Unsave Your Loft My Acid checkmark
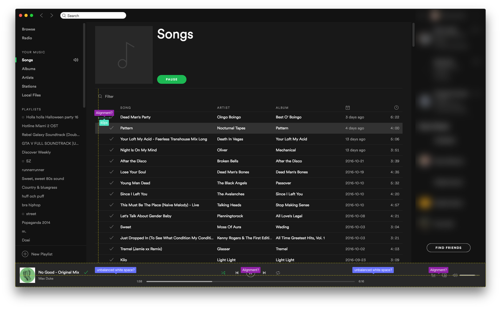This screenshot has height=309, width=501. pos(111,139)
